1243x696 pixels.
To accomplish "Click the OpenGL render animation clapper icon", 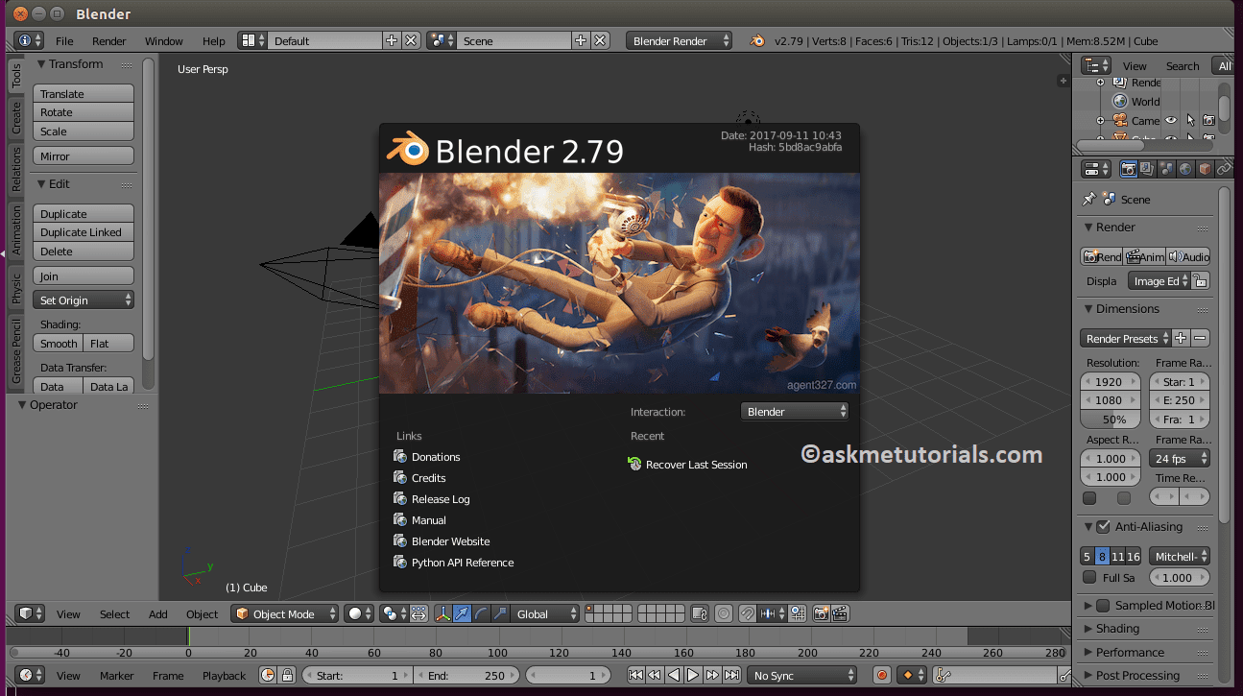I will tap(840, 613).
